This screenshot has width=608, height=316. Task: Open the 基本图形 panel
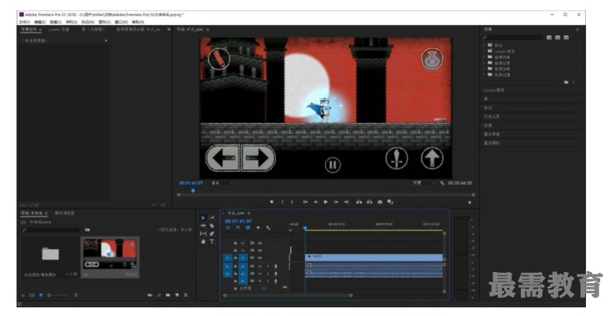(492, 143)
